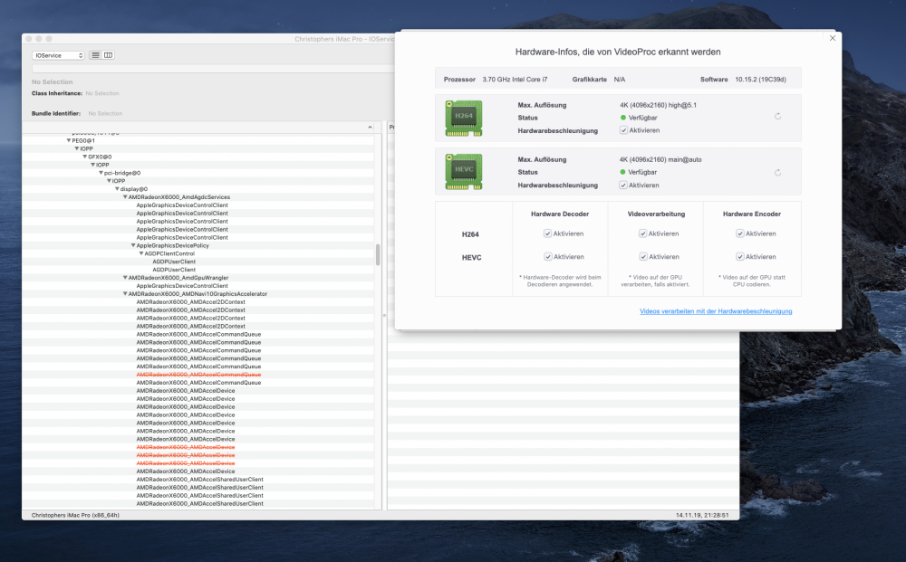Select the Hardware Decoder column header
Viewport: 906px width, 562px height.
(x=560, y=214)
